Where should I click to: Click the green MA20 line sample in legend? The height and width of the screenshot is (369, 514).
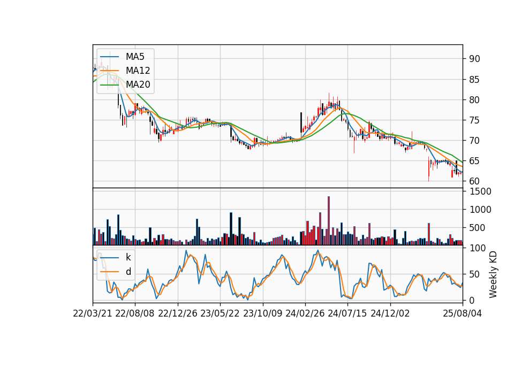[109, 84]
